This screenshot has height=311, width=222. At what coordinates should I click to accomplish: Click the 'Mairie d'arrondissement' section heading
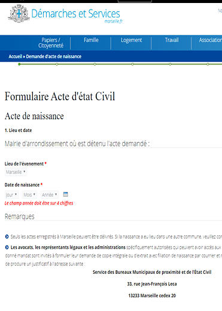[x=77, y=144]
